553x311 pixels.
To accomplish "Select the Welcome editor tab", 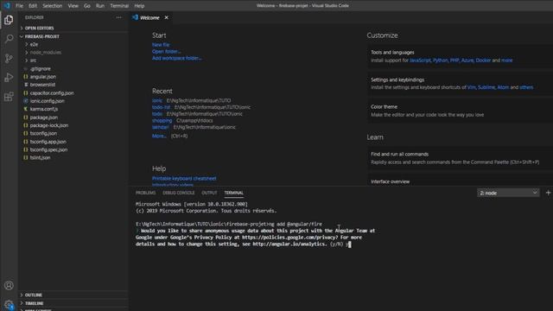I will click(149, 17).
